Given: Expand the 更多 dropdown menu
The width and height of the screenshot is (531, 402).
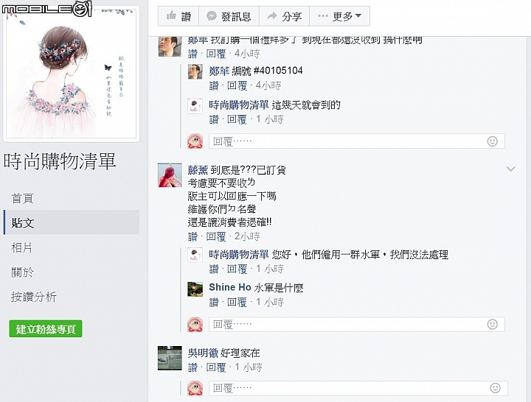Looking at the screenshot, I should click(340, 16).
